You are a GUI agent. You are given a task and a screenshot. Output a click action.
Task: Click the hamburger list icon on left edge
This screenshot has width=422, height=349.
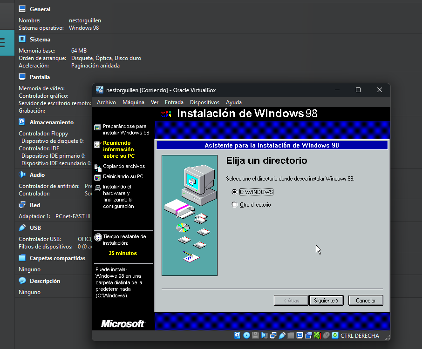click(x=2, y=43)
